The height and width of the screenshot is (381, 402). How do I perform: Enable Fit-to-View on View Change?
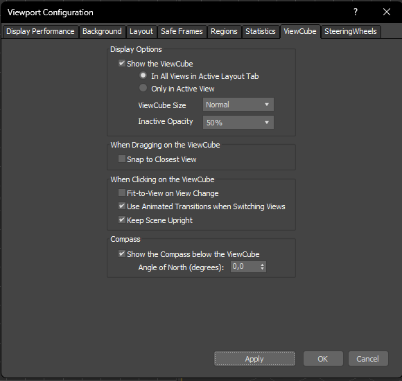click(122, 193)
